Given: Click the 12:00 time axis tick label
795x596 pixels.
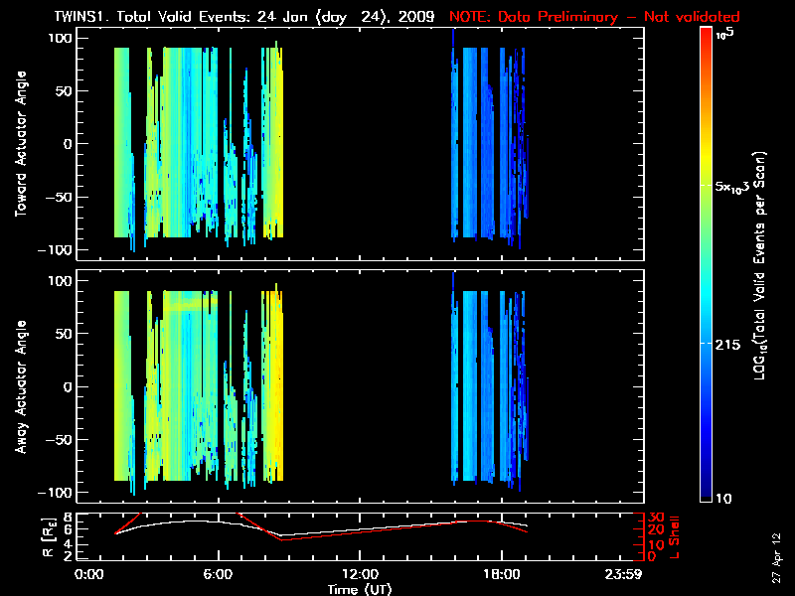Looking at the screenshot, I should point(360,575).
